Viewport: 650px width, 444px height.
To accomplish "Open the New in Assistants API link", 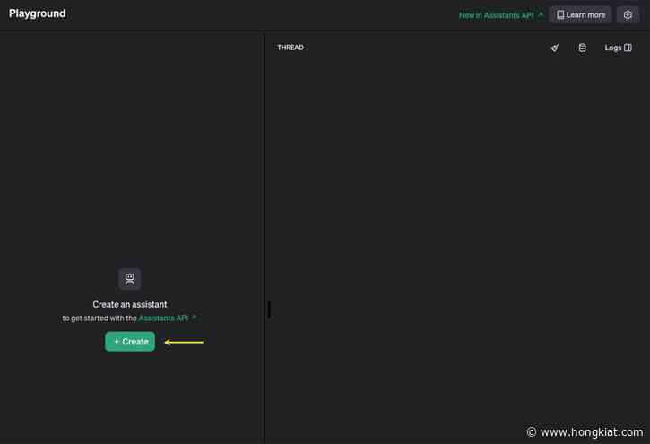I will [501, 15].
